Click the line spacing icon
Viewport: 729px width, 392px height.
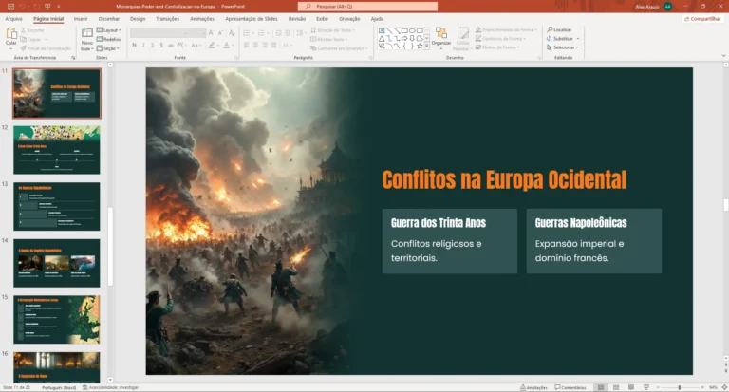point(301,33)
